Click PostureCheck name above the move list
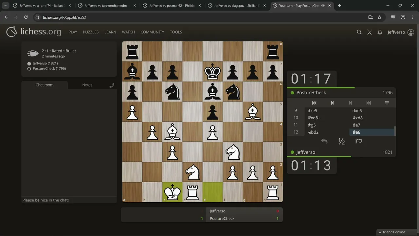Viewport: 419px width, 236px height. [x=311, y=93]
